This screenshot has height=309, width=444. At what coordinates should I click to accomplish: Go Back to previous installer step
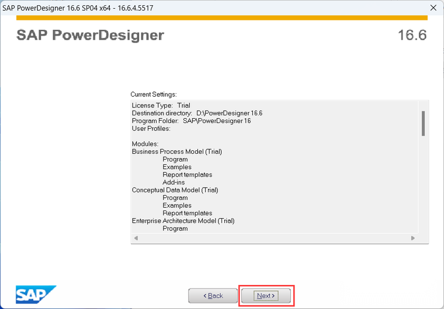213,296
